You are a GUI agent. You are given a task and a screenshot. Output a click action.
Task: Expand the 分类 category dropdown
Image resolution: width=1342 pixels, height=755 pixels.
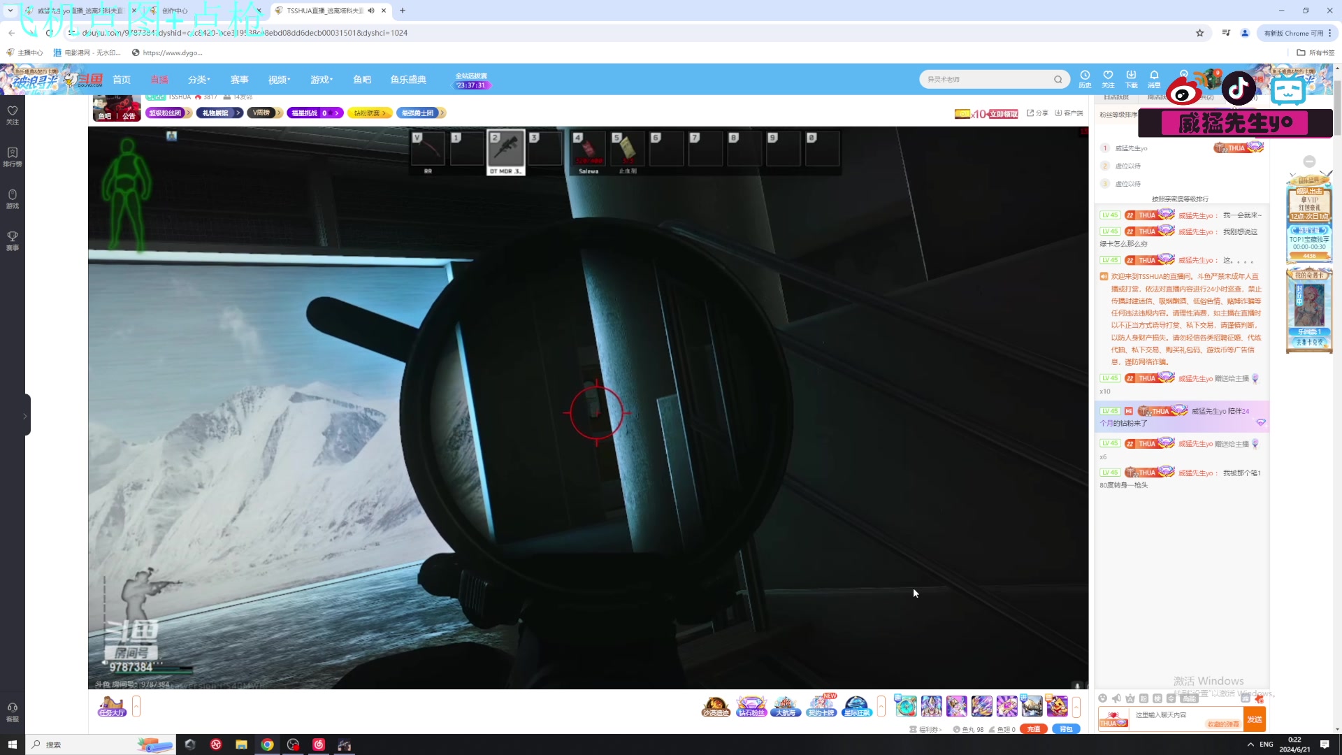(199, 80)
